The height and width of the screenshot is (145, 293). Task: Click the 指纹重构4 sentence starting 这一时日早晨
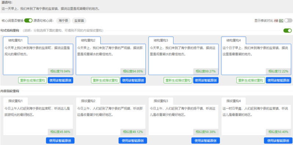(x=256, y=112)
